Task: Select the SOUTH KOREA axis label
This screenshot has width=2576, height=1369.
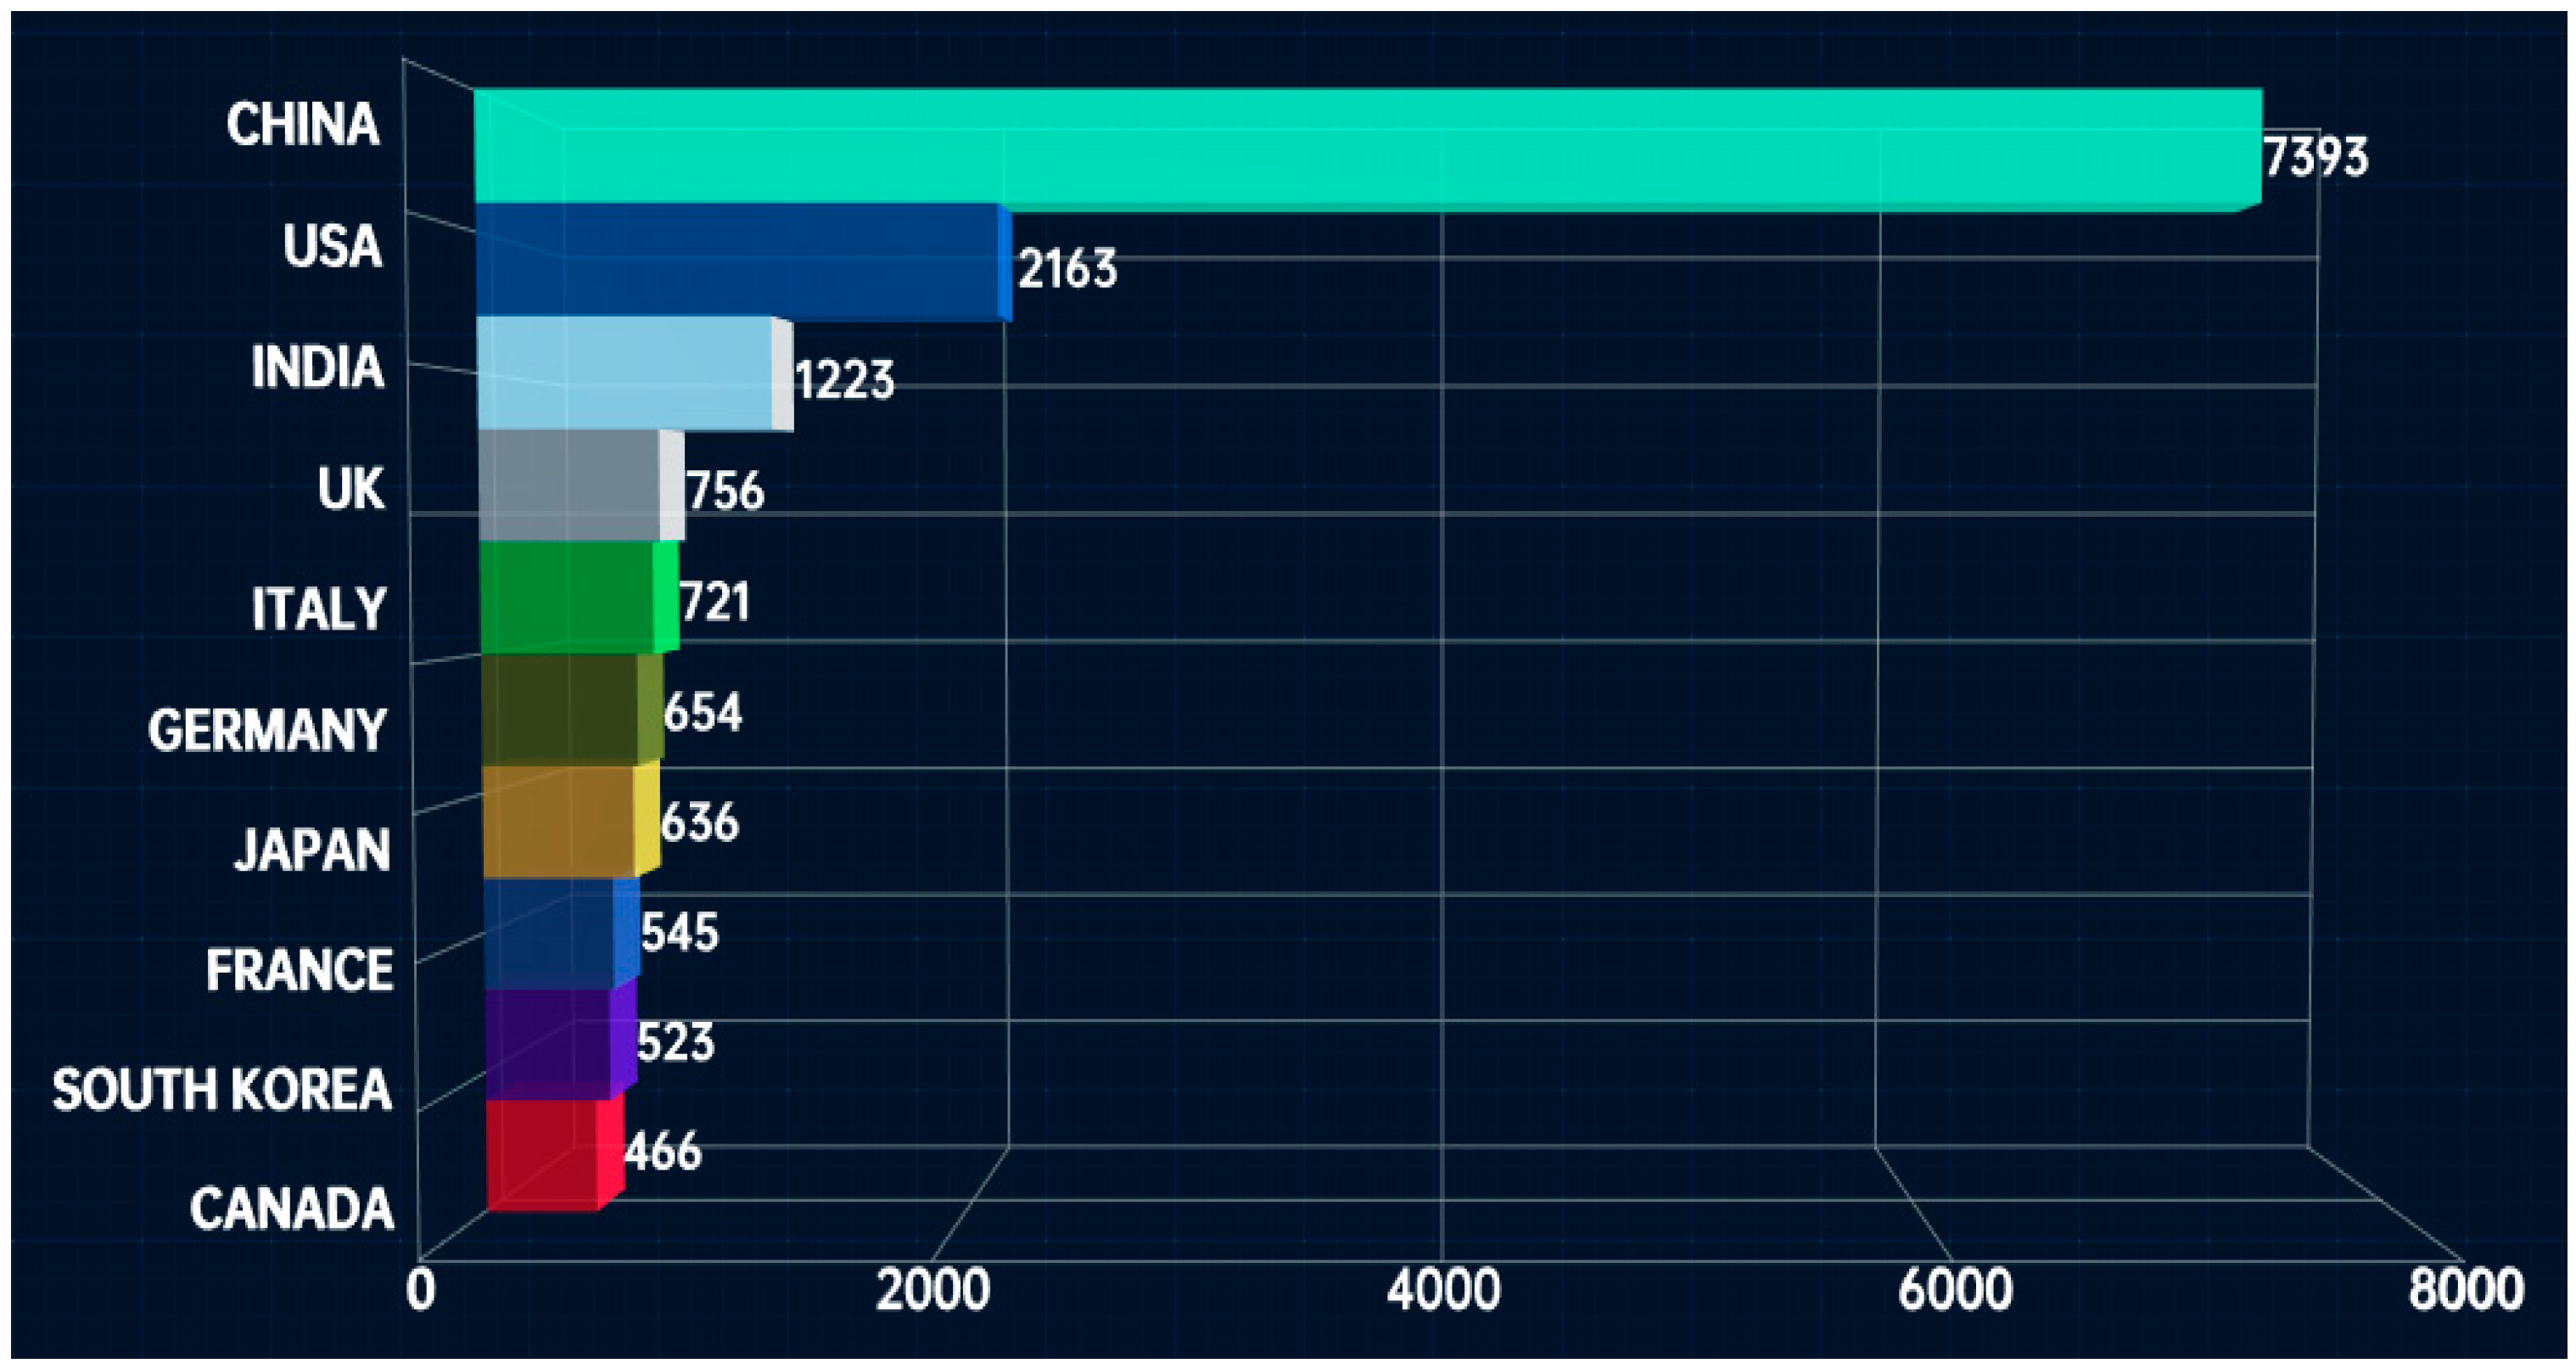Action: 222,1089
